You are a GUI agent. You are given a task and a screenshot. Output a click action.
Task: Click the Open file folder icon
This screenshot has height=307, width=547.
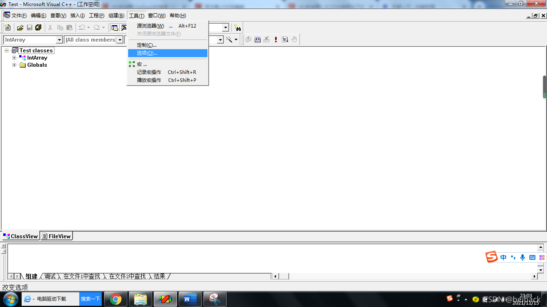coord(20,28)
